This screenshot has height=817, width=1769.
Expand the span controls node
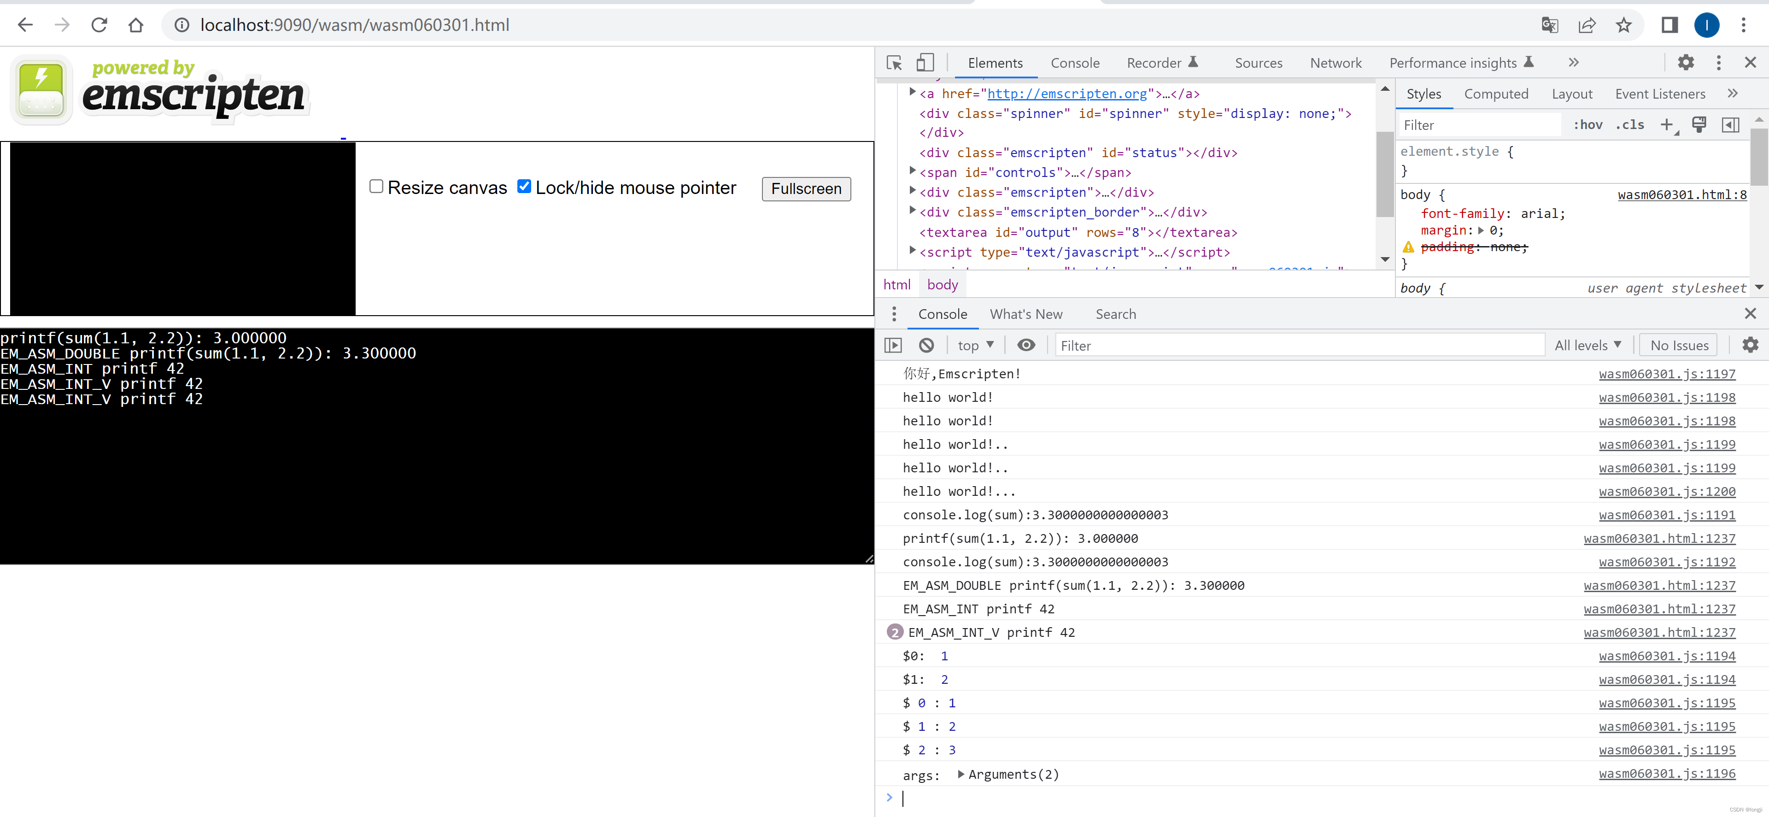912,171
